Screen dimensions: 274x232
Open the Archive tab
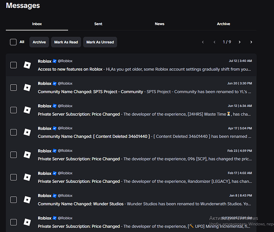(223, 24)
